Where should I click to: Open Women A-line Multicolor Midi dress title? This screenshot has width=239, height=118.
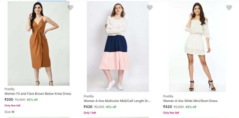tap(117, 101)
